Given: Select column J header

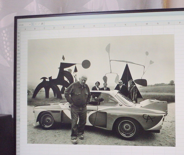Looking at the screenshot, I should pos(115,25).
